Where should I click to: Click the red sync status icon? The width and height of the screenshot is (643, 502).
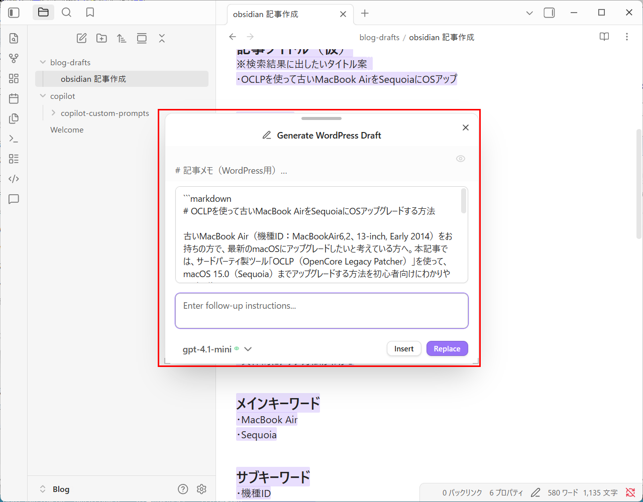click(x=631, y=492)
